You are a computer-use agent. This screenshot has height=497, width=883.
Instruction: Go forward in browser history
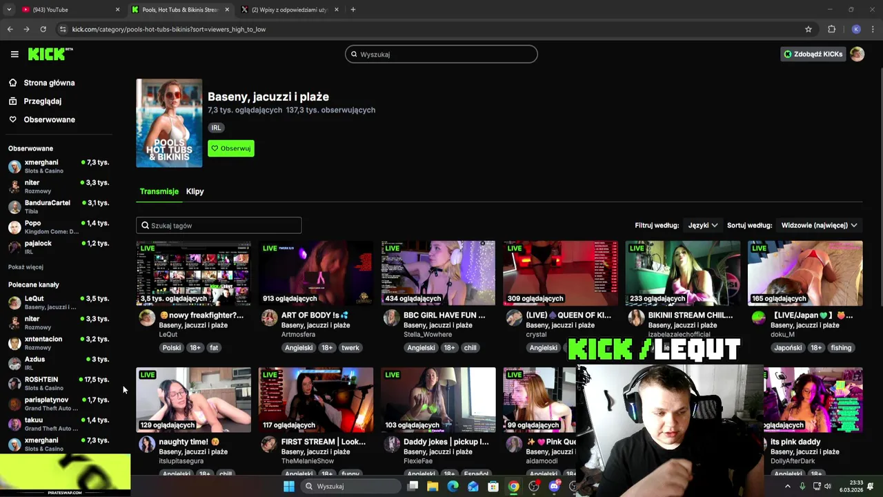pyautogui.click(x=26, y=29)
